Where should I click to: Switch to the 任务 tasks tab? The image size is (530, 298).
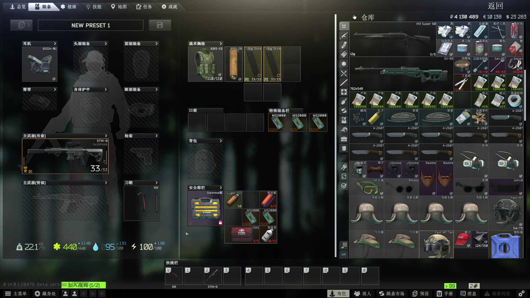[x=144, y=7]
